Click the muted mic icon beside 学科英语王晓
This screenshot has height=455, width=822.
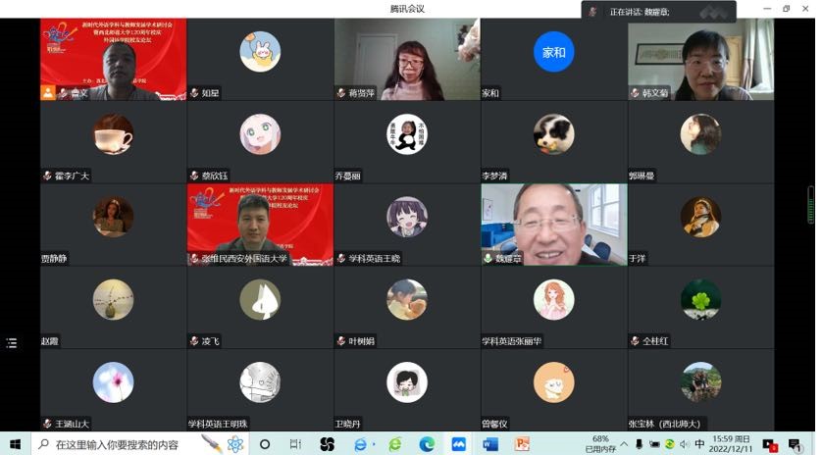tap(341, 259)
